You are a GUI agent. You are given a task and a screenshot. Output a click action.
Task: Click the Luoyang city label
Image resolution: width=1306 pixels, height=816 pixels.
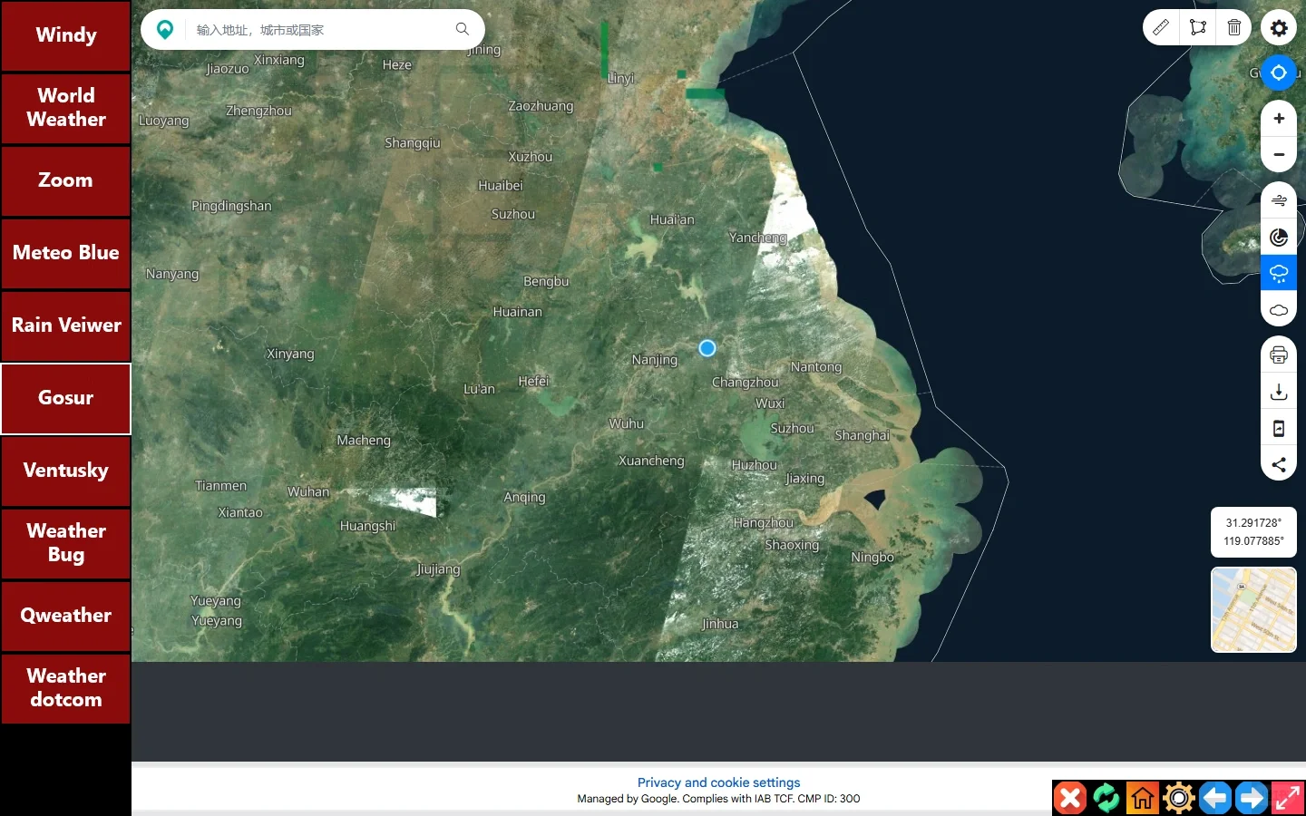164,121
